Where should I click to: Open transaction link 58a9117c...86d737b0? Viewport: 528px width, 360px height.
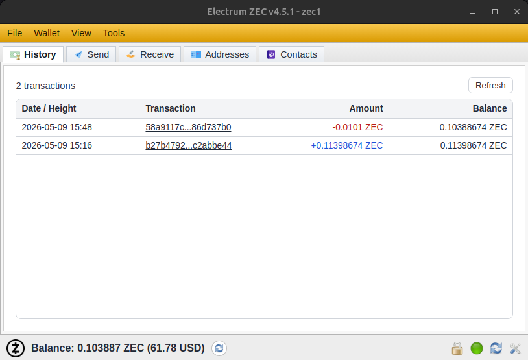coord(188,127)
